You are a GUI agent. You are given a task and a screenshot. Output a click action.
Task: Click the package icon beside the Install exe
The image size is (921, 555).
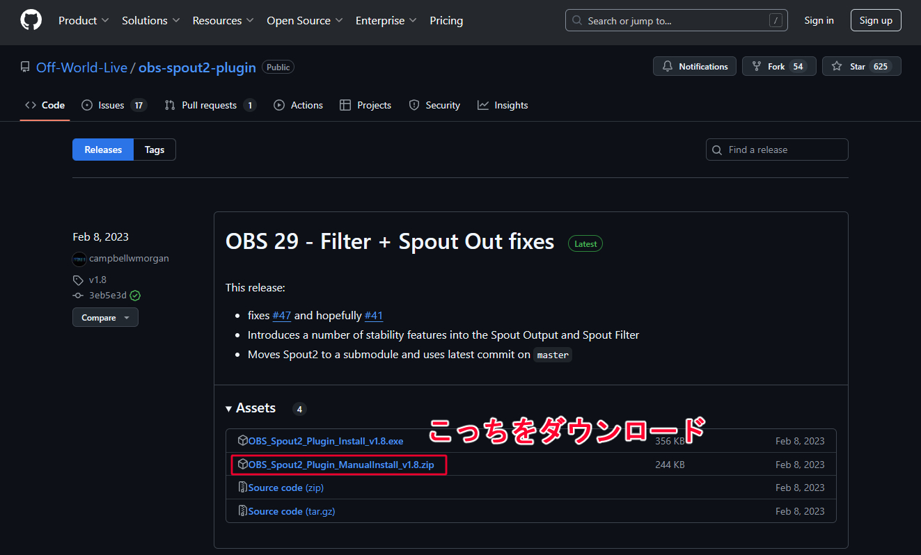243,441
